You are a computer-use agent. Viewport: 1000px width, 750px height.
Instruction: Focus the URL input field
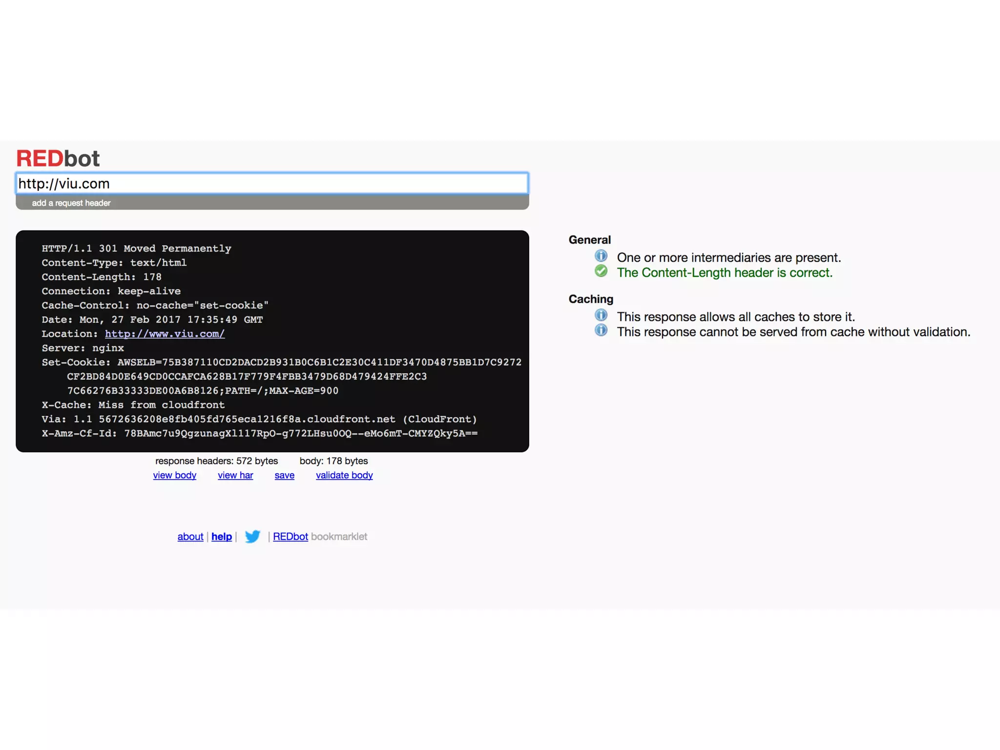272,184
